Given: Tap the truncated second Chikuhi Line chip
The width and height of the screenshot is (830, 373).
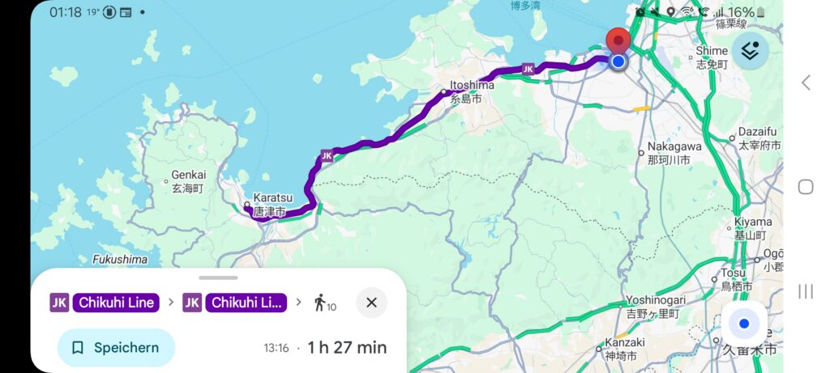Looking at the screenshot, I should pyautogui.click(x=246, y=303).
